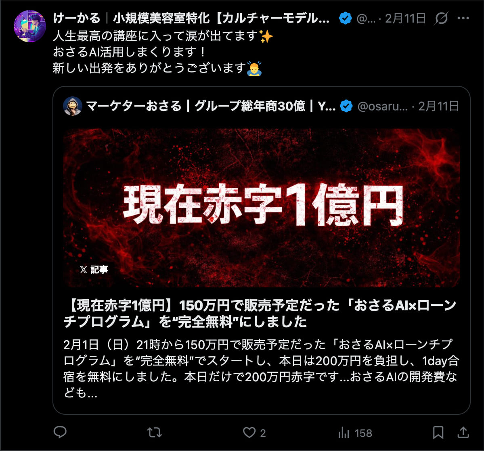
Task: Open the けーかる display name link
Action: coord(191,18)
